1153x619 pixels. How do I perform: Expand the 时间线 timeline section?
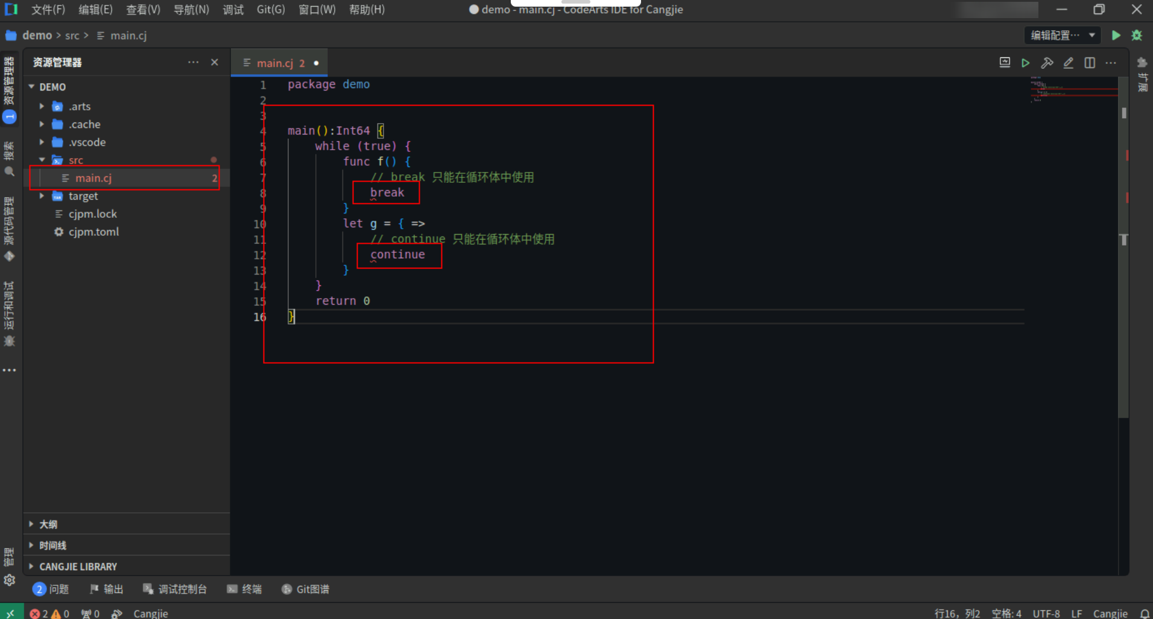(x=127, y=545)
